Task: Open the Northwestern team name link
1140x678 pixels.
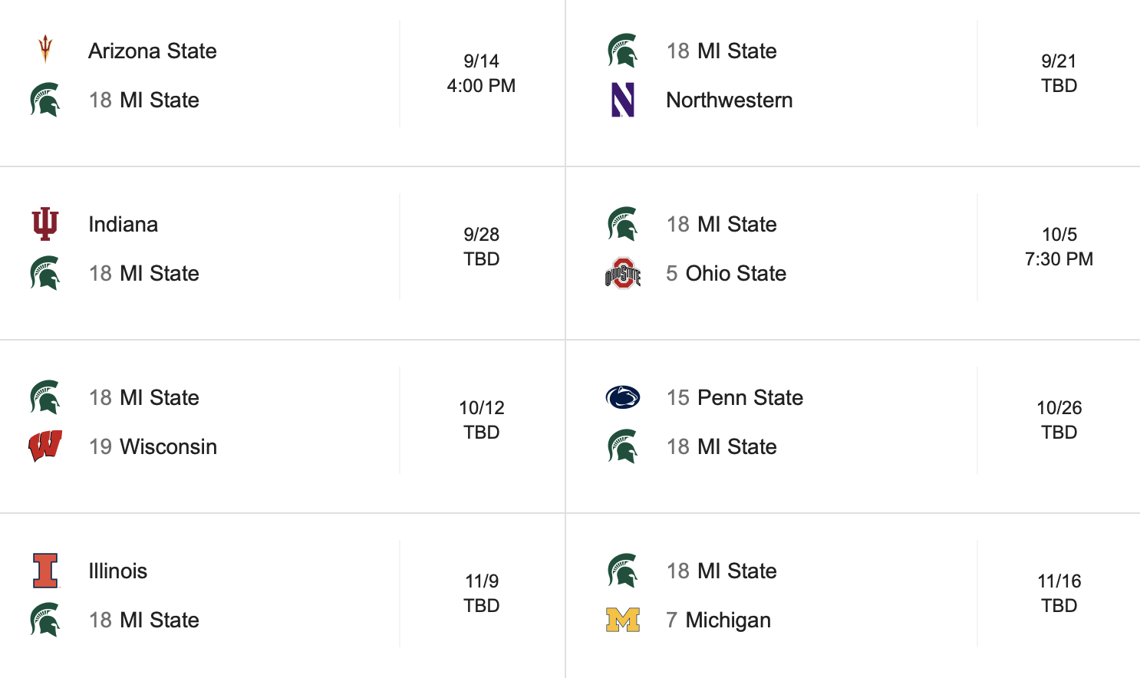Action: tap(729, 100)
